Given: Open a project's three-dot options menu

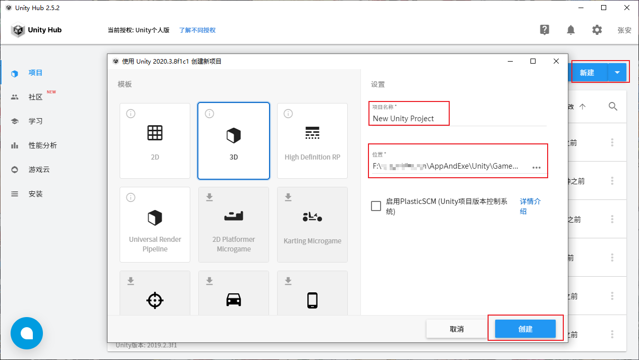Looking at the screenshot, I should point(612,142).
